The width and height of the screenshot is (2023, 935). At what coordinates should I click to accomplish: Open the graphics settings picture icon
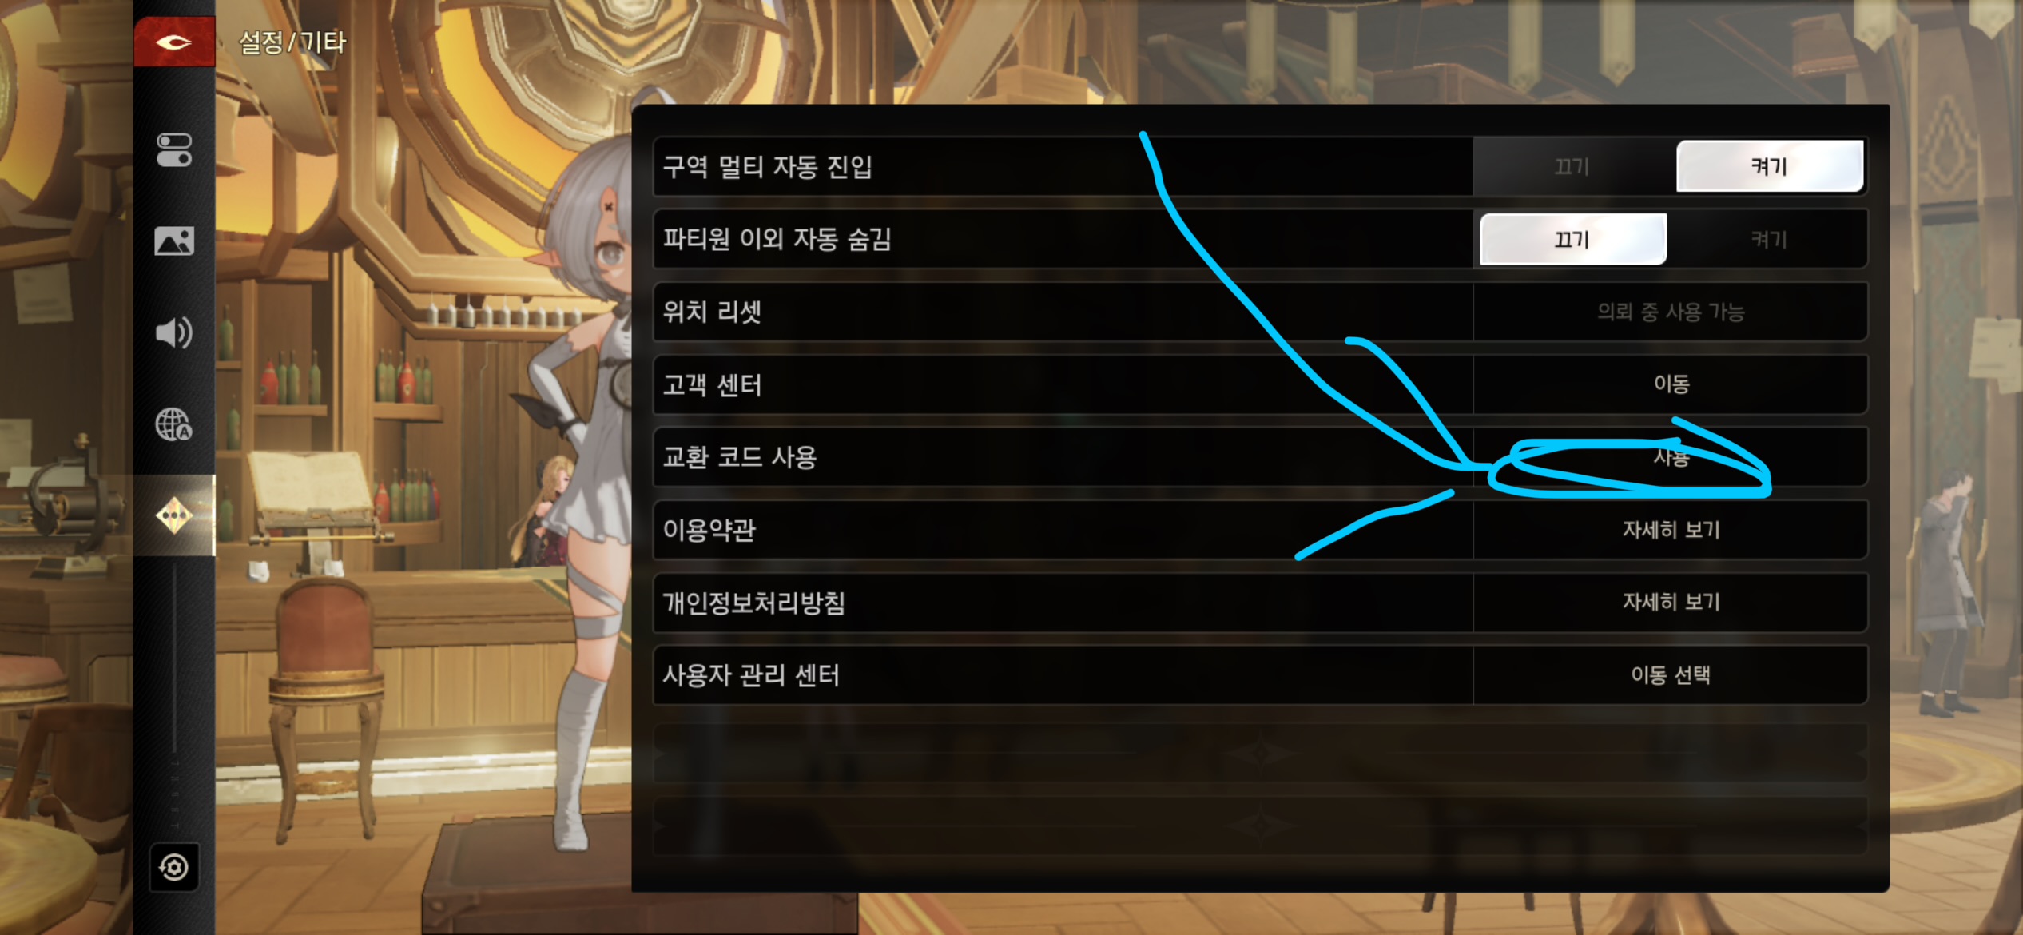[x=174, y=241]
